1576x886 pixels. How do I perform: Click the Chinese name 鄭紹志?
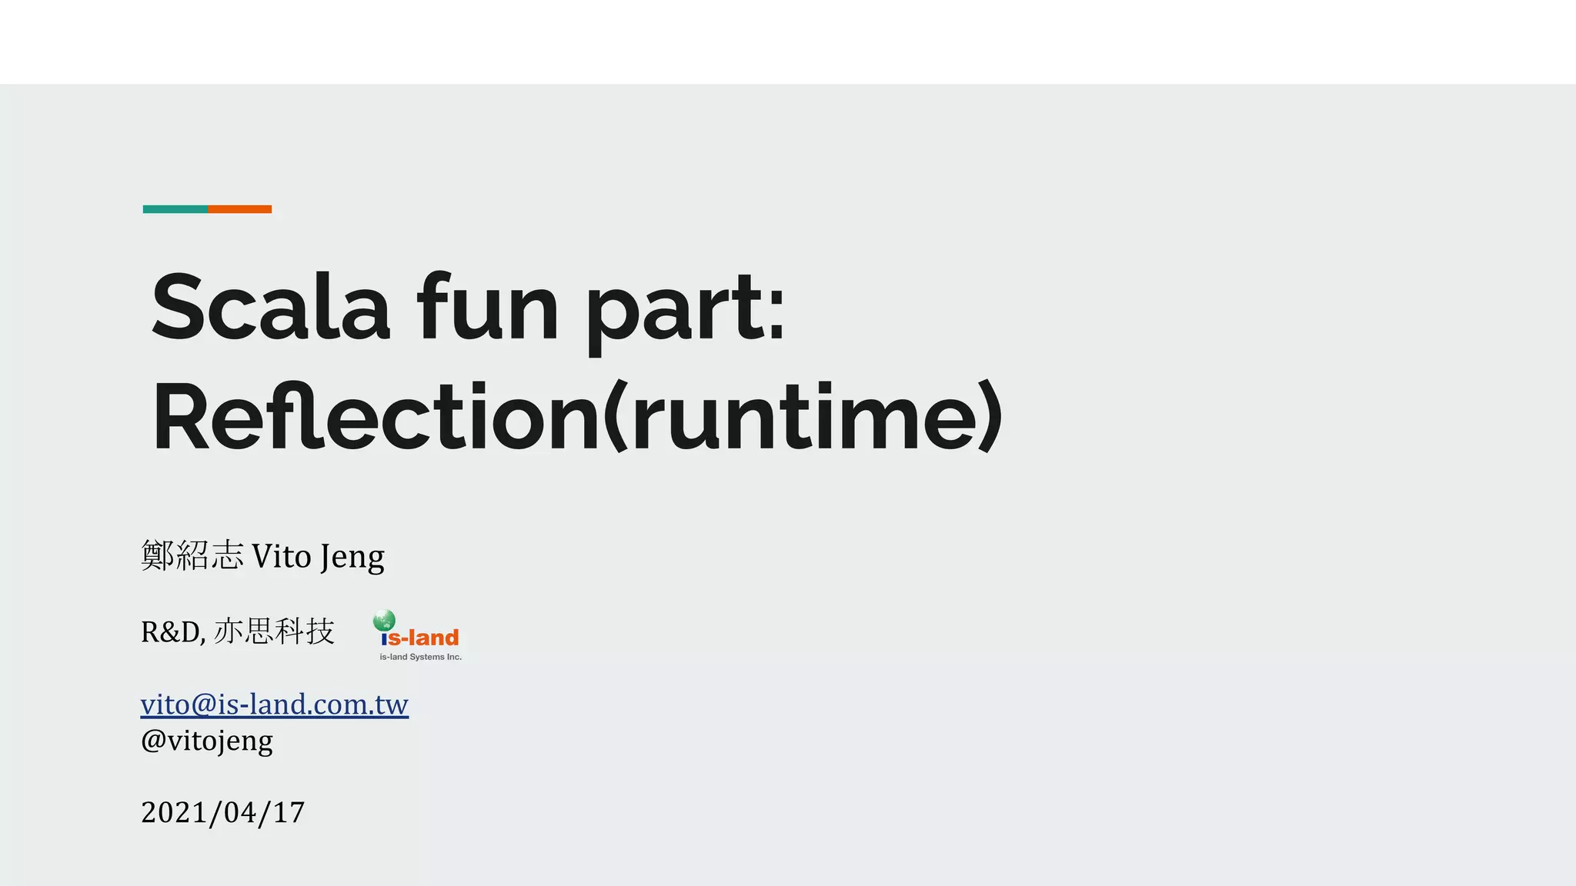click(192, 555)
